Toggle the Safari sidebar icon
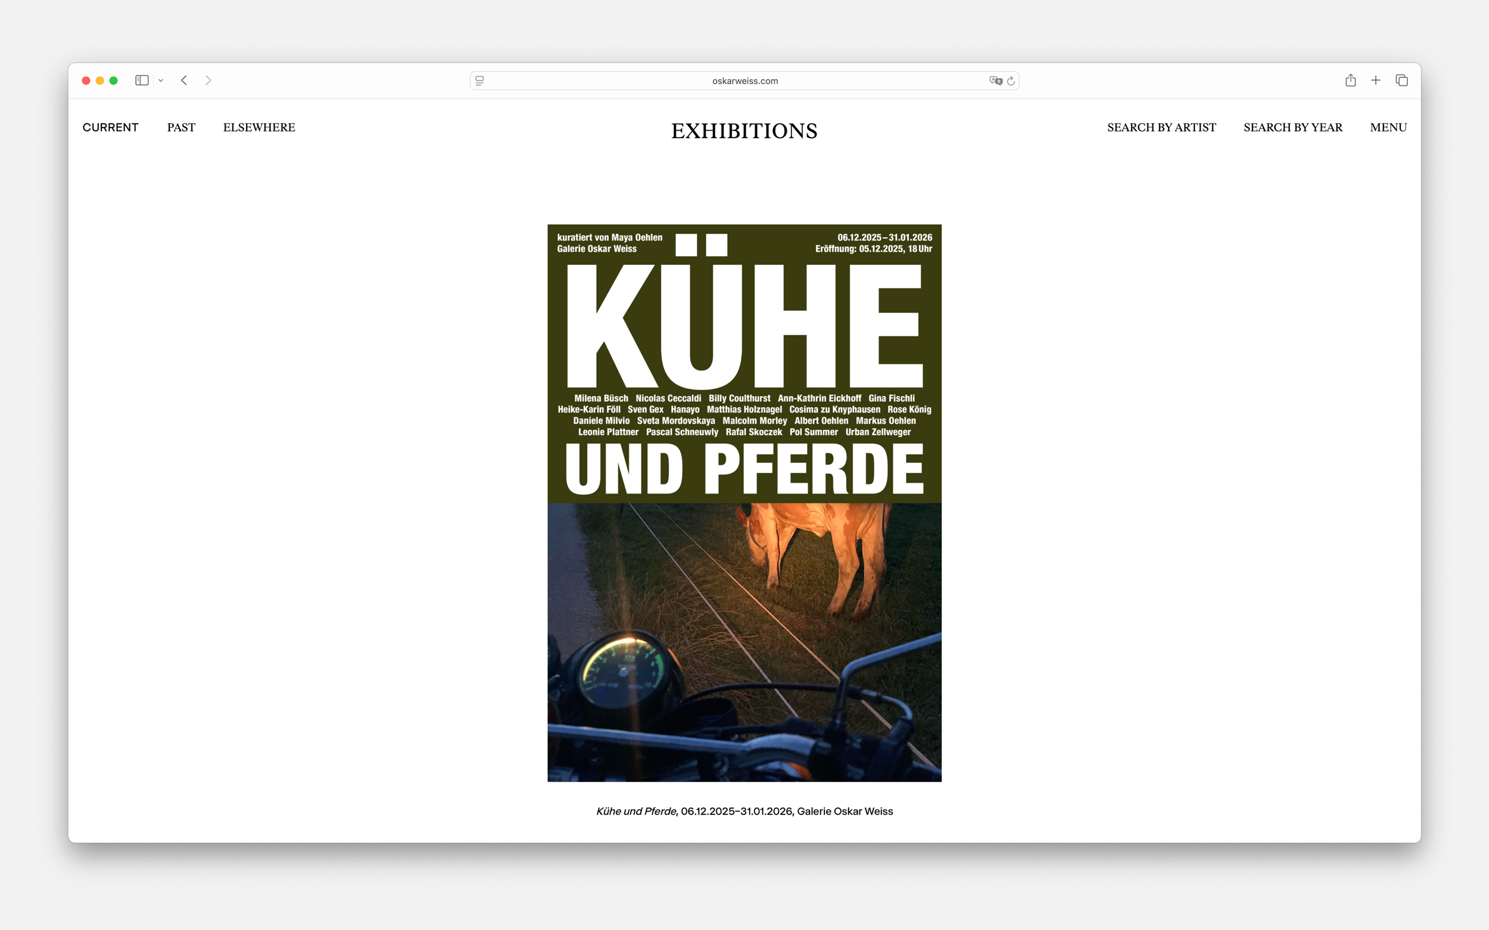Screen dimensions: 1489x930 [142, 80]
